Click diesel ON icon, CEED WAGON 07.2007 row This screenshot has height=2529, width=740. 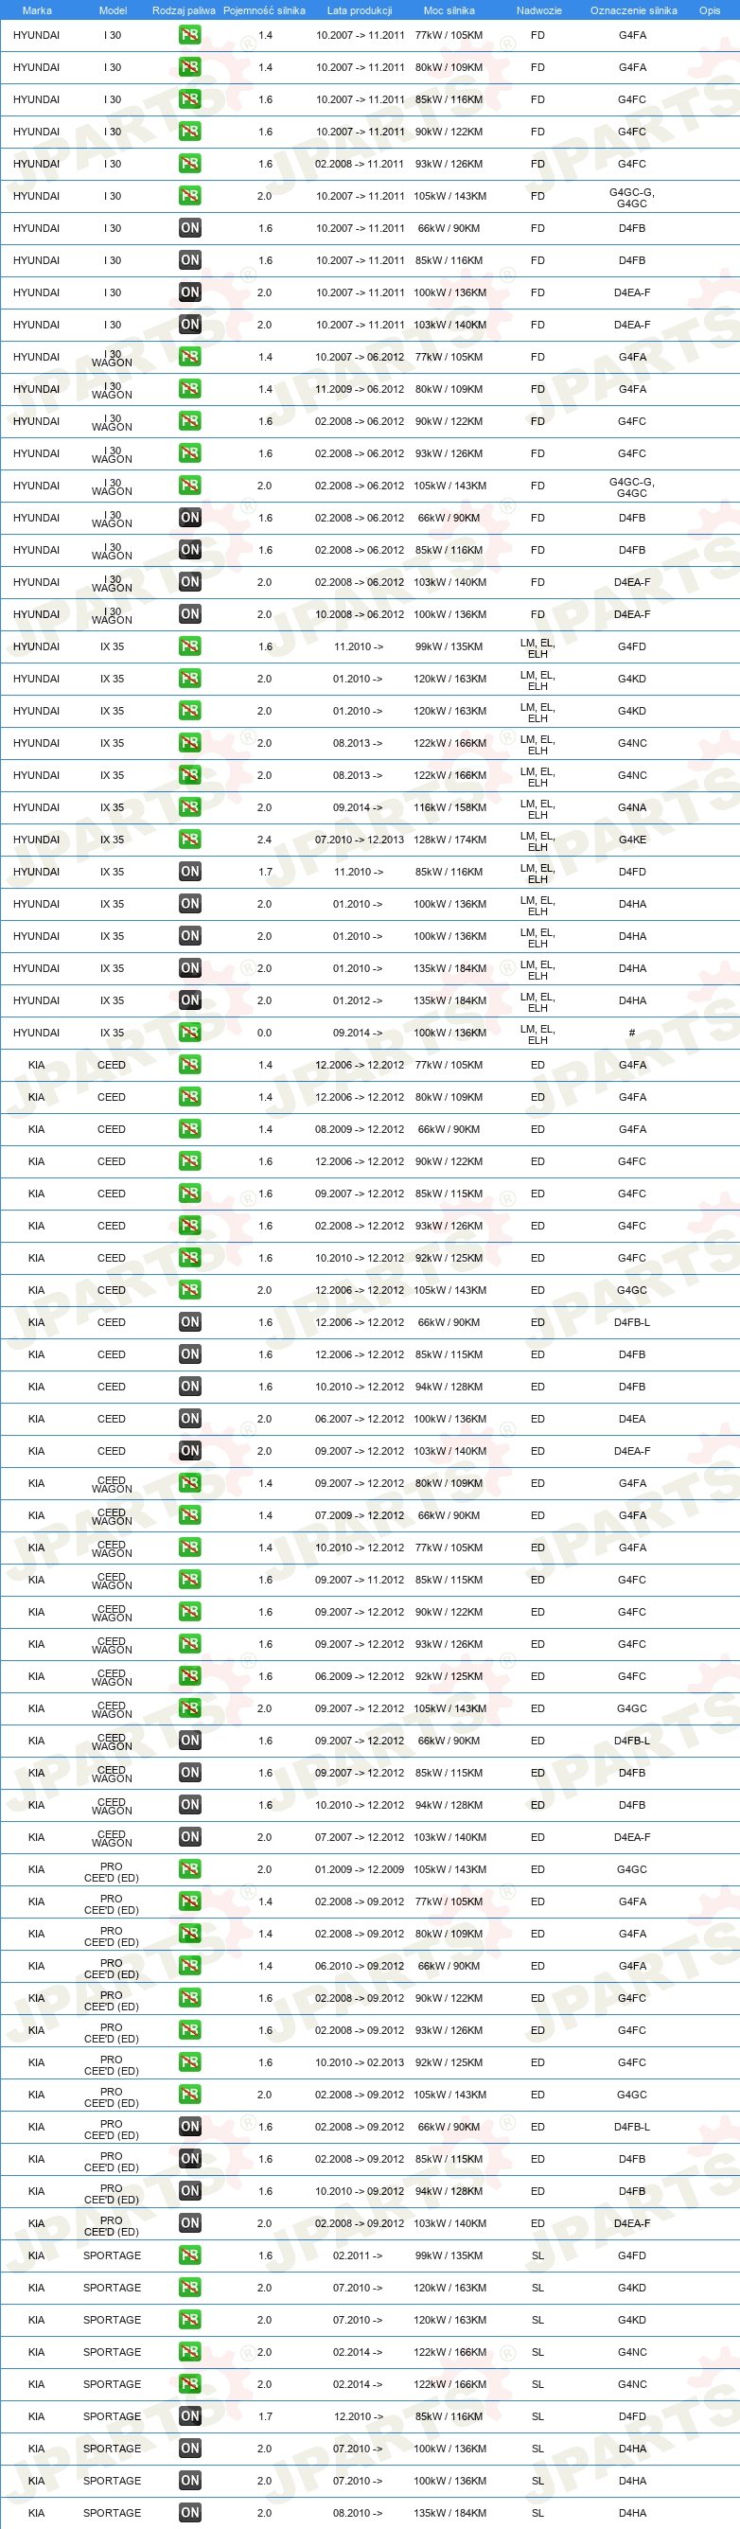point(189,1837)
